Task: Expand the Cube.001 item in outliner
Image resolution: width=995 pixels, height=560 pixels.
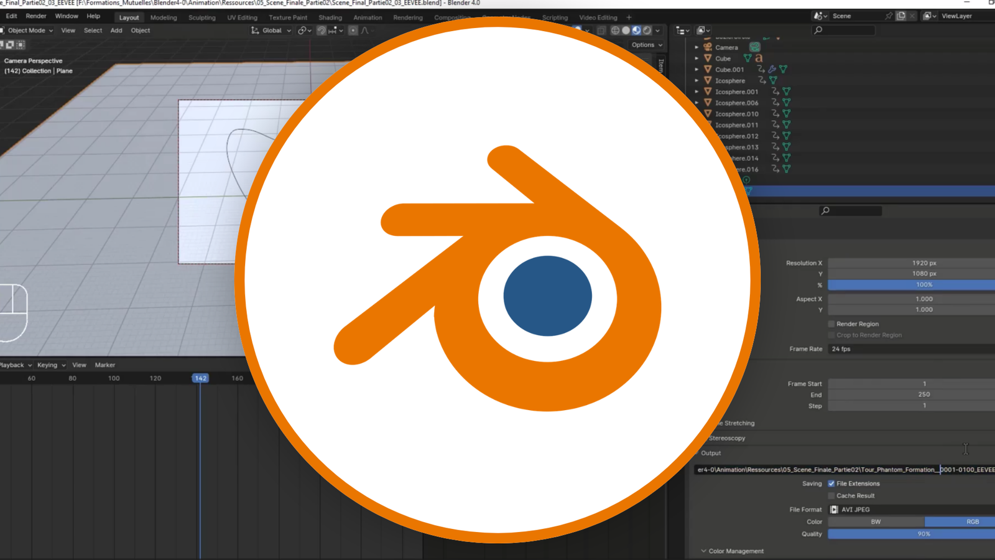Action: tap(696, 70)
